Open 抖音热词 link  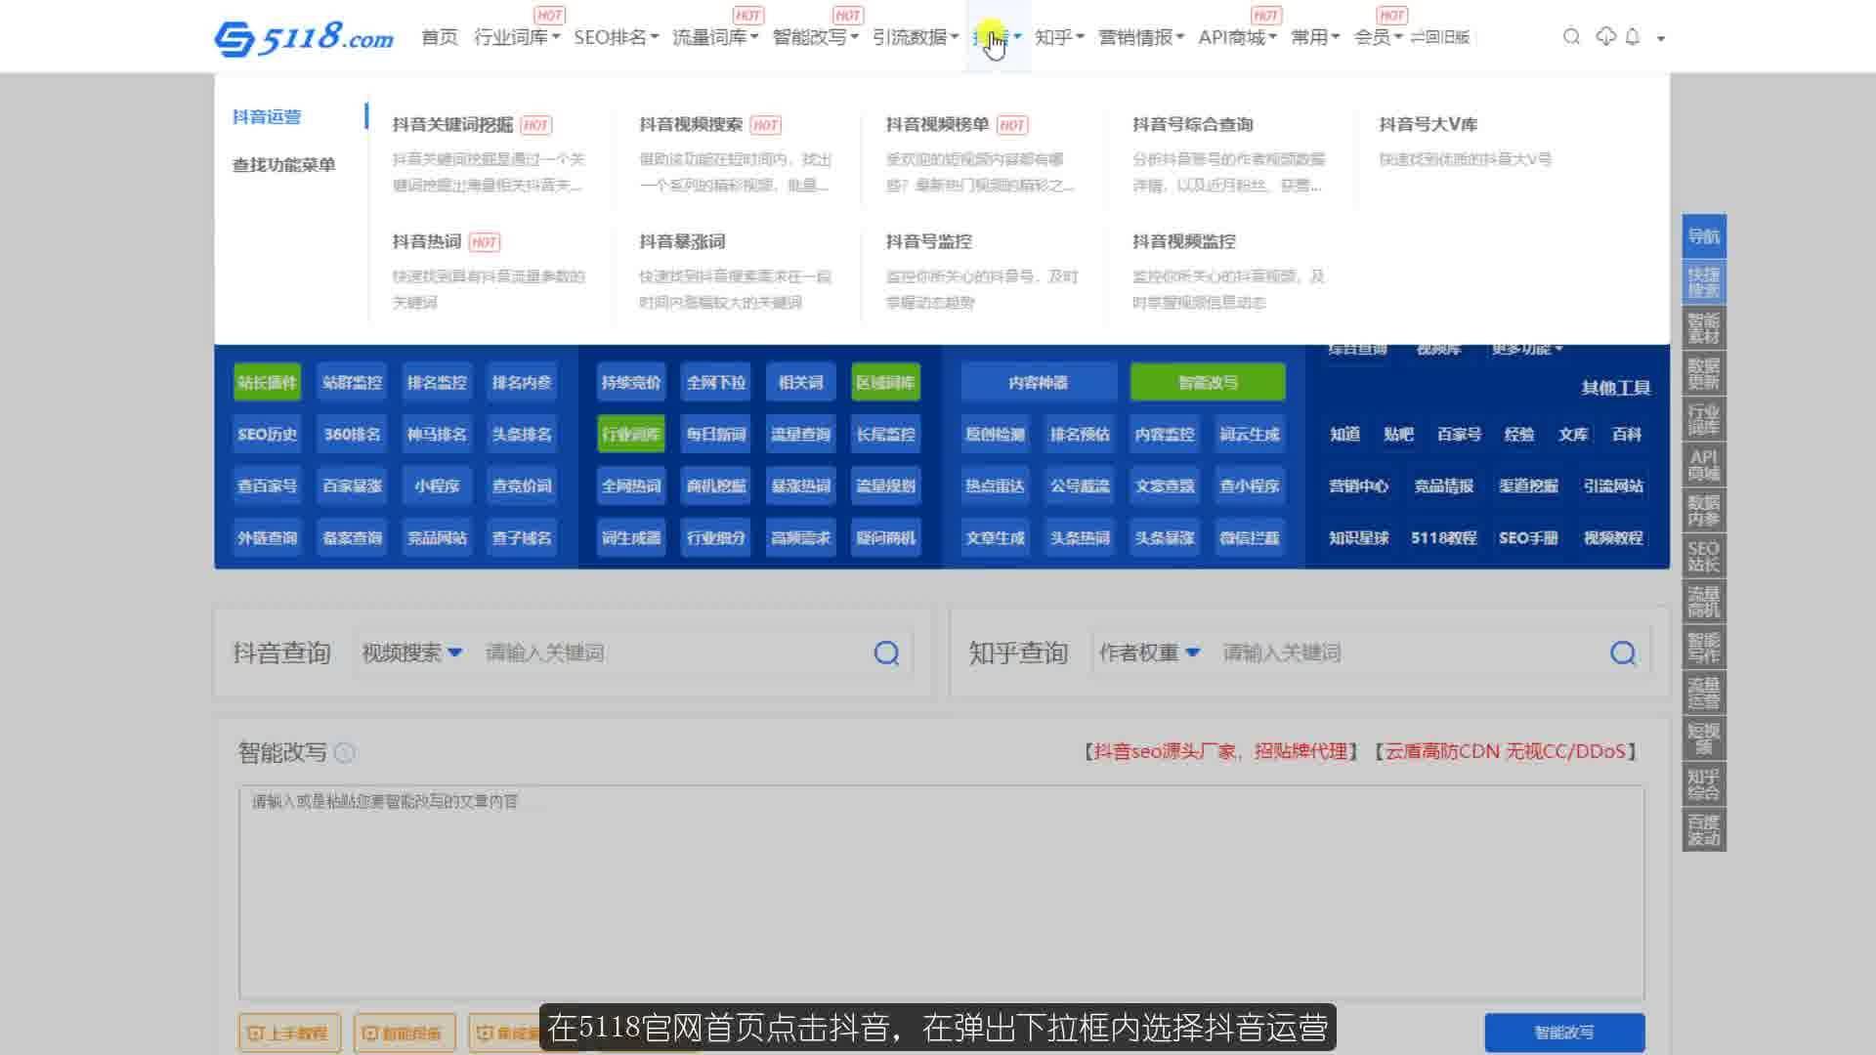[426, 241]
